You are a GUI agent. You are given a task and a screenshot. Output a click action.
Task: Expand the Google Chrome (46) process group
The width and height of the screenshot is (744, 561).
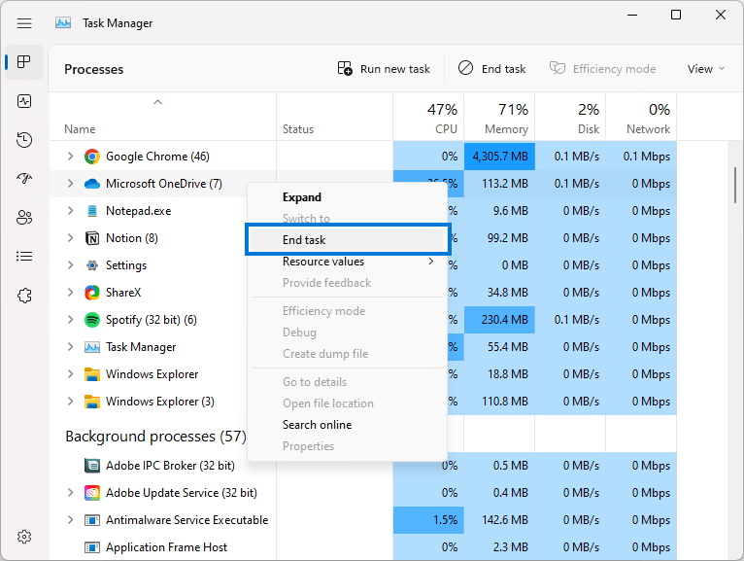(70, 157)
